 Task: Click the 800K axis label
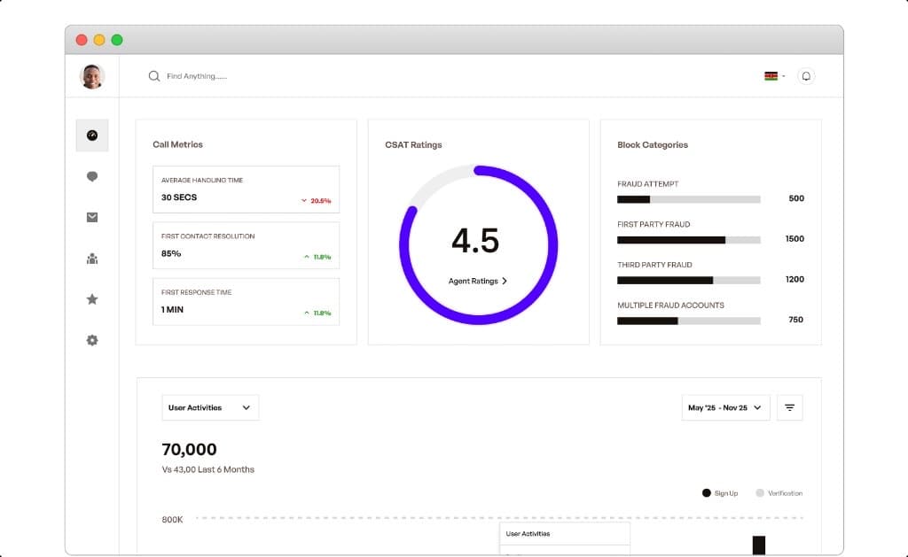(x=173, y=520)
